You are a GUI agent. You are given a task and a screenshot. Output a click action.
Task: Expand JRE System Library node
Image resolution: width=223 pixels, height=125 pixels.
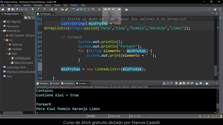point(5,35)
